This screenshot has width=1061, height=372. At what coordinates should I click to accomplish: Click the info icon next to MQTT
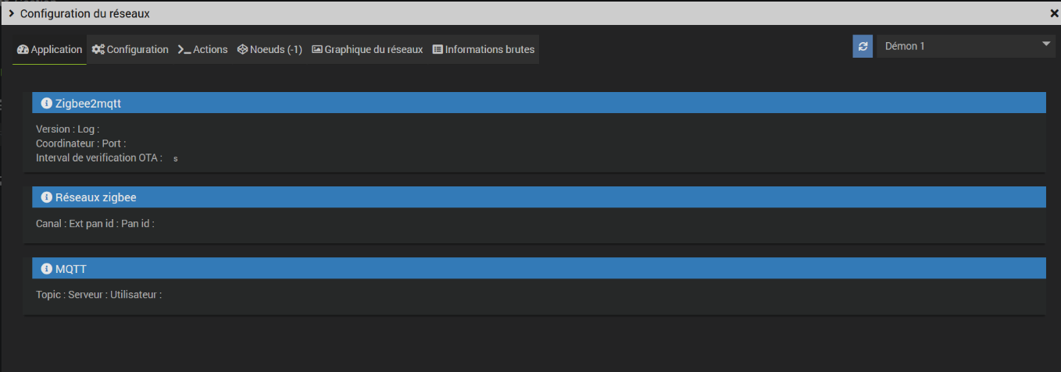[46, 269]
